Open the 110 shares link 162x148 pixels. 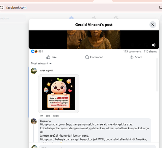(150, 51)
